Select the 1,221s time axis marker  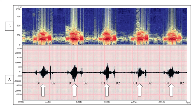point(79,102)
